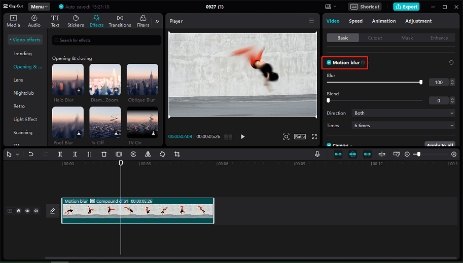Switch to the Animation tab

[384, 21]
